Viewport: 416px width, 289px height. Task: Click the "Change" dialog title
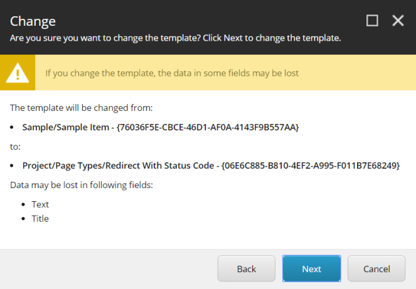pos(33,21)
